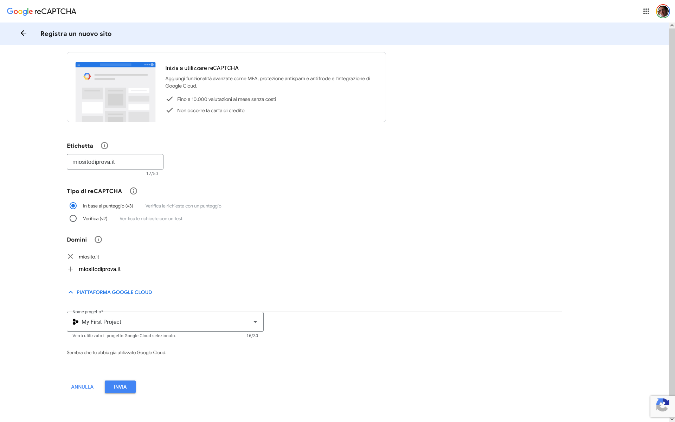Click info icon next to Etichetta
This screenshot has height=422, width=675.
[104, 146]
